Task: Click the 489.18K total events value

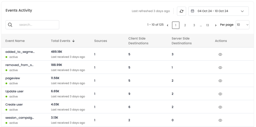Action: pyautogui.click(x=56, y=52)
